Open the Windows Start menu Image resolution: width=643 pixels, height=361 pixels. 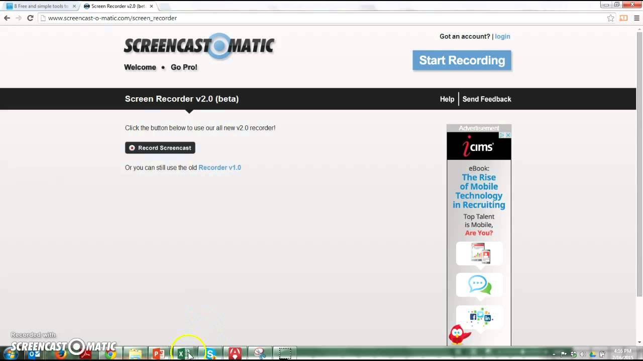[10, 354]
